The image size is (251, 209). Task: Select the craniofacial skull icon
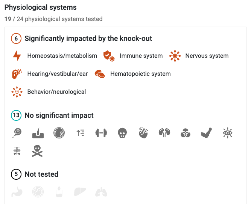(122, 133)
